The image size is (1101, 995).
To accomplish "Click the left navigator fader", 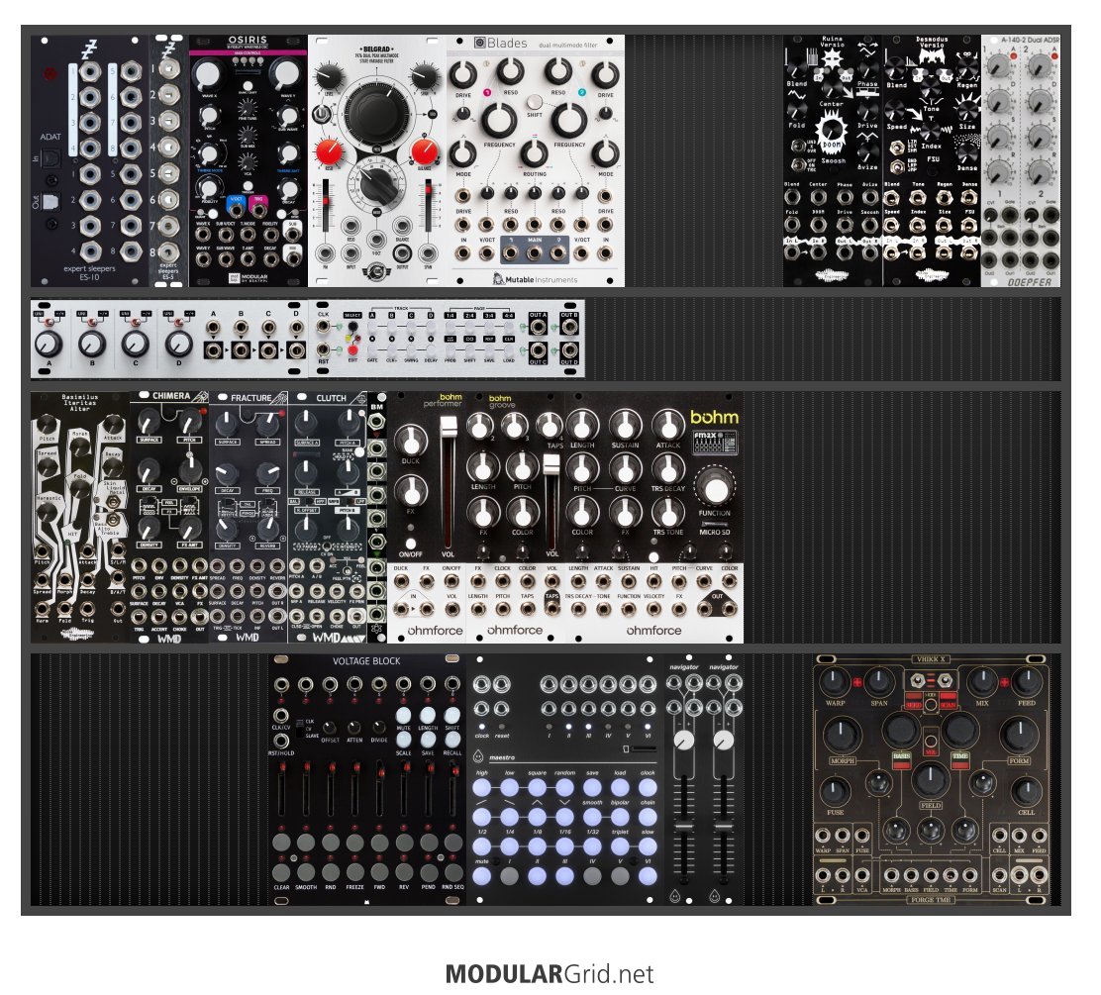I will point(683,828).
